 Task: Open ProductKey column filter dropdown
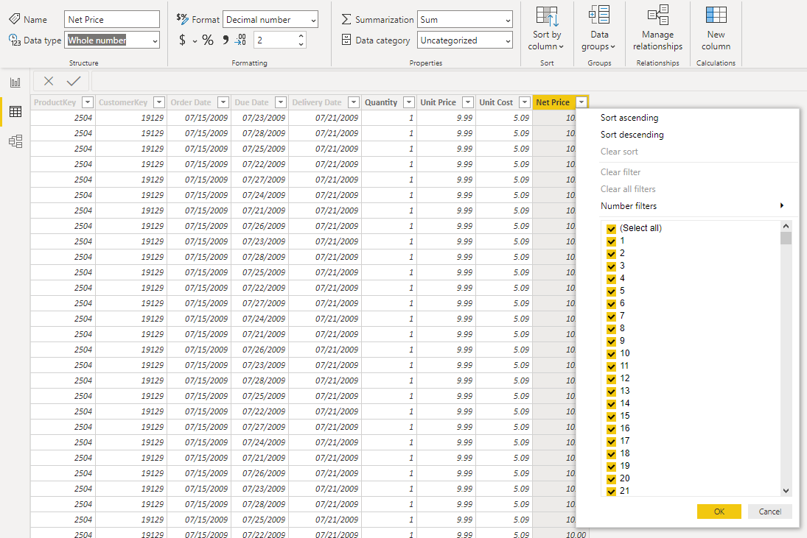(x=88, y=102)
